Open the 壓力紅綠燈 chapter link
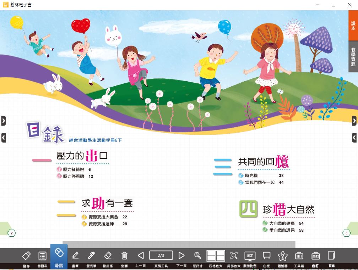Image resolution: width=358 pixels, height=270 pixels. (x=74, y=170)
